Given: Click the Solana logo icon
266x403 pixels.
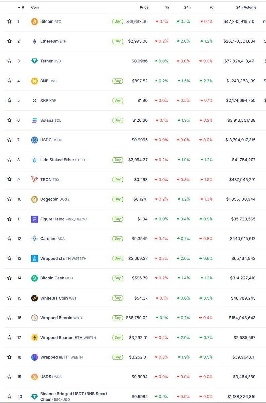Looking at the screenshot, I should pyautogui.click(x=34, y=120).
